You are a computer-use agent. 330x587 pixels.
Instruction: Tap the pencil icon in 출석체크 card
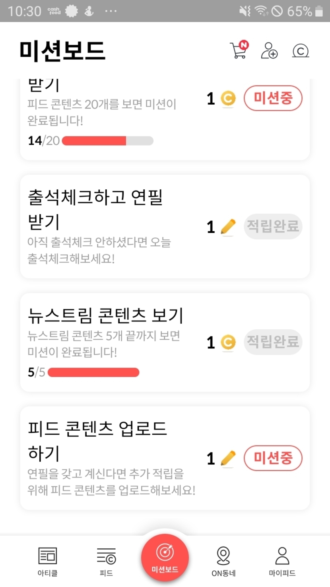[x=228, y=227]
